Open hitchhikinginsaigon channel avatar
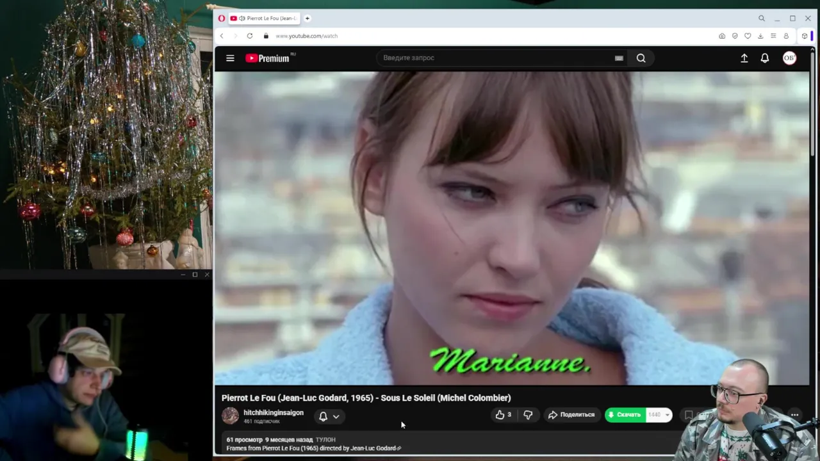This screenshot has width=820, height=461. point(230,416)
